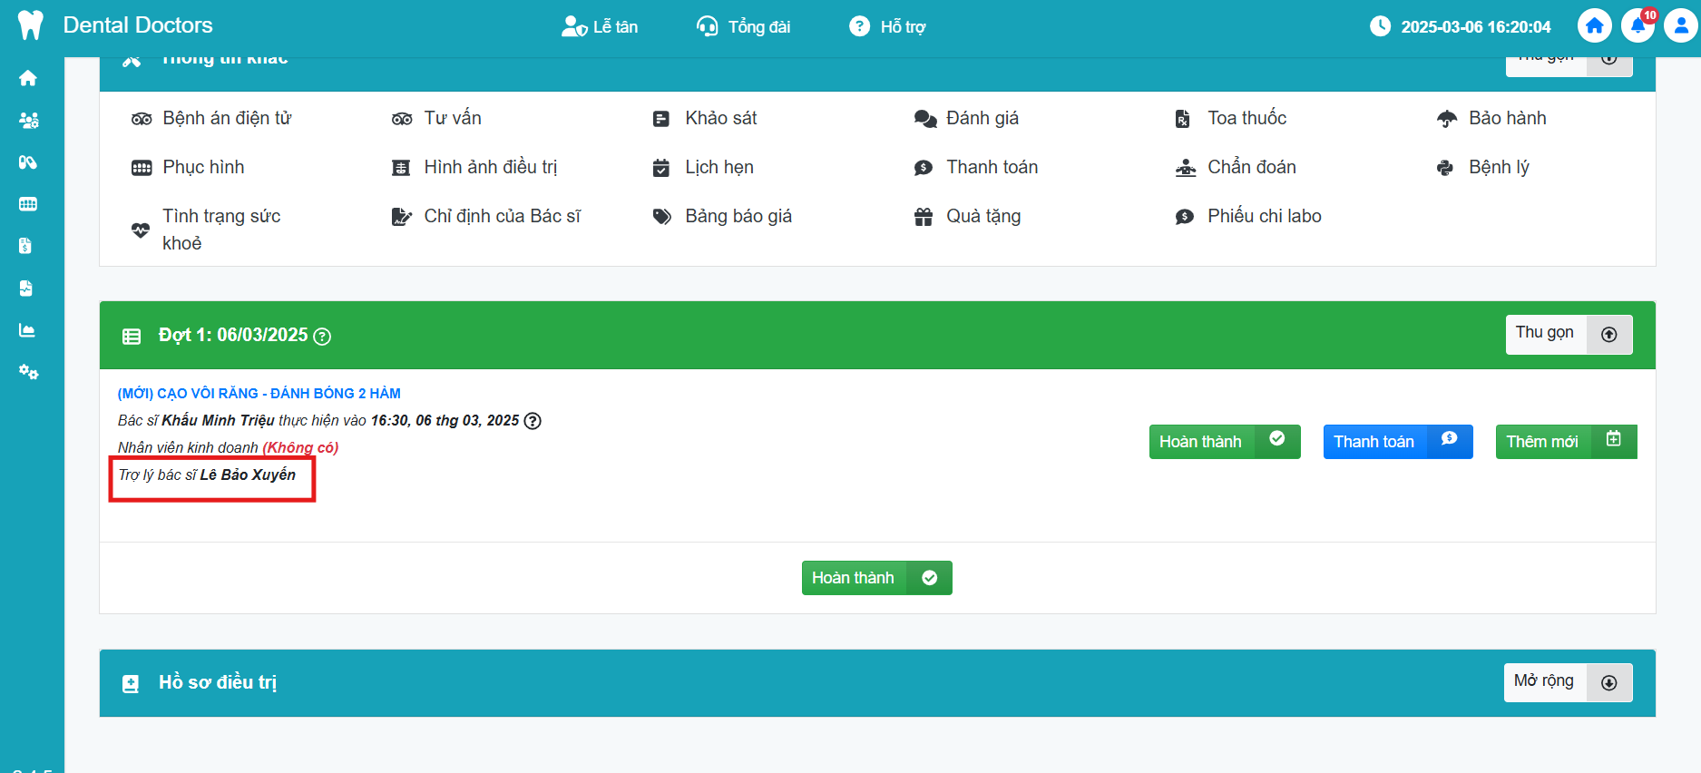The height and width of the screenshot is (773, 1701).
Task: Click the notification bell icon
Action: (1637, 25)
